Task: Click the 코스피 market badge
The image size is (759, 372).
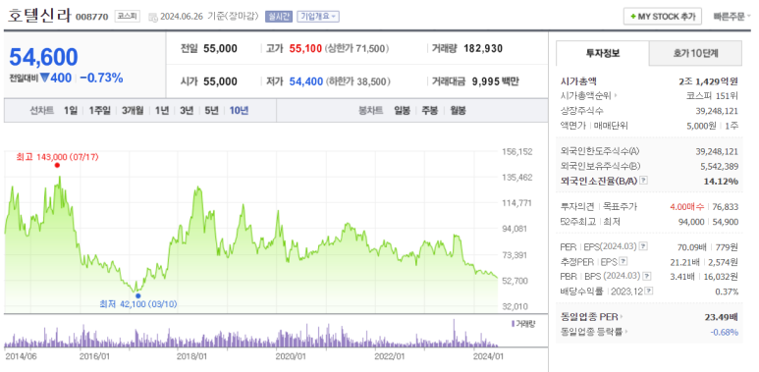Action: [x=128, y=17]
